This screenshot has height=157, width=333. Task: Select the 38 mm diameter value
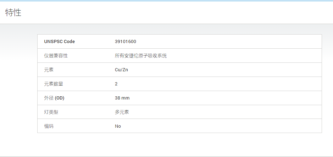(x=122, y=98)
